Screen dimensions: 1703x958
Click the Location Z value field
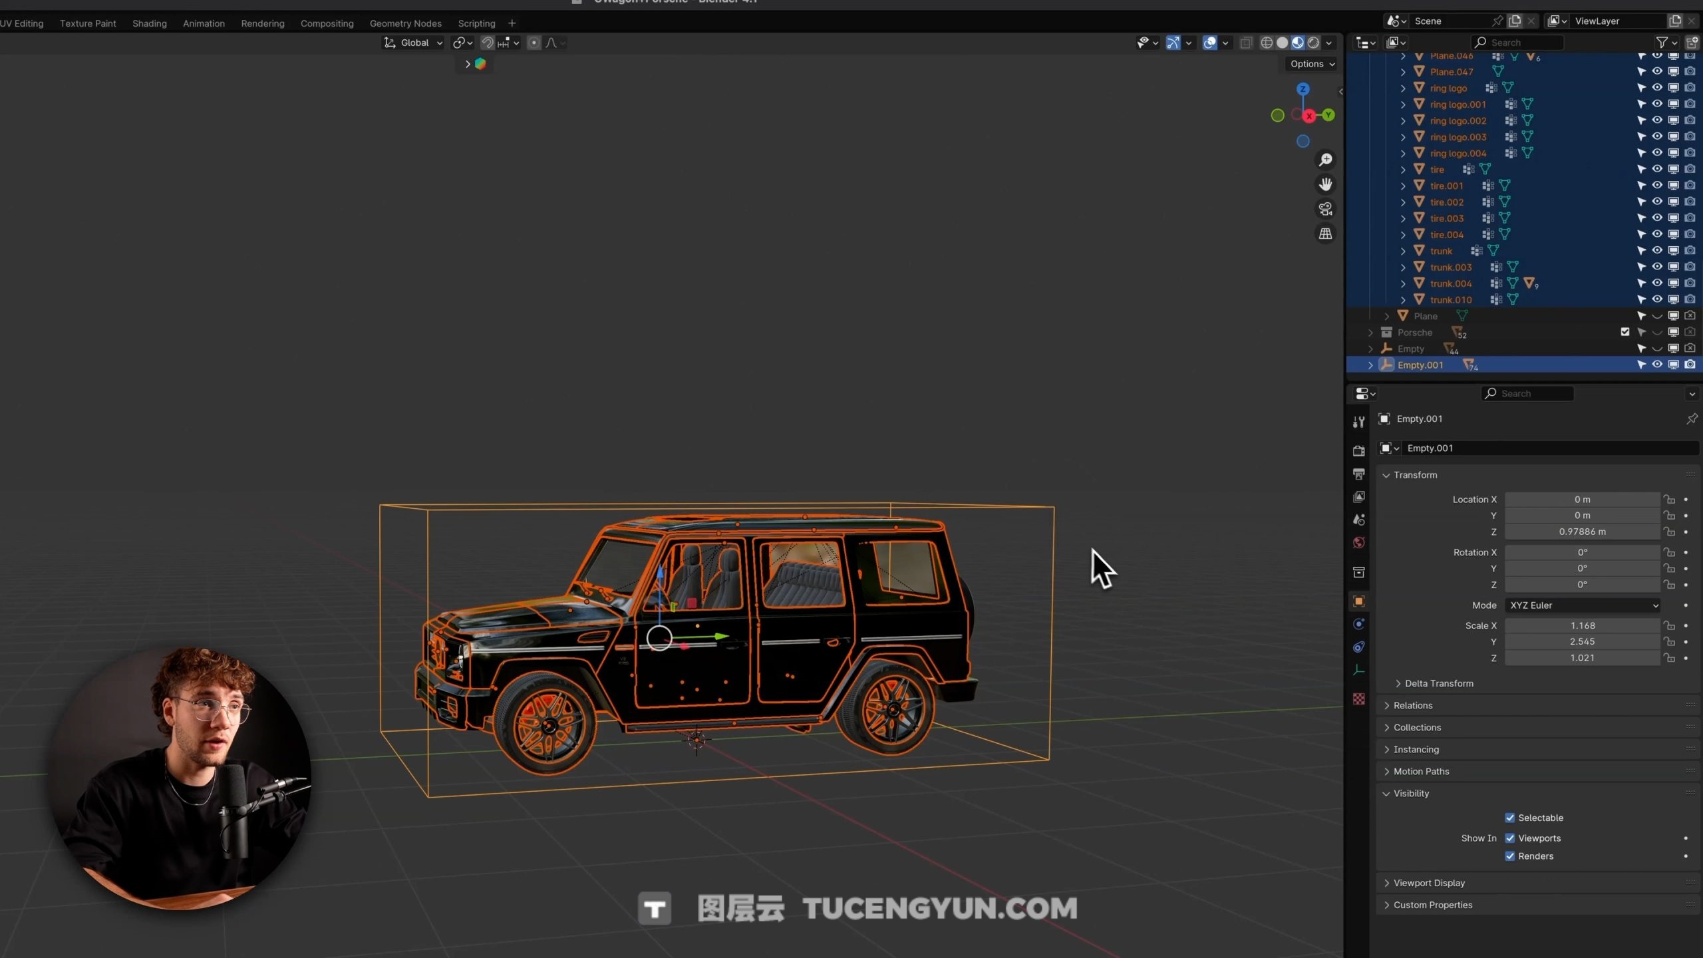[x=1583, y=532]
